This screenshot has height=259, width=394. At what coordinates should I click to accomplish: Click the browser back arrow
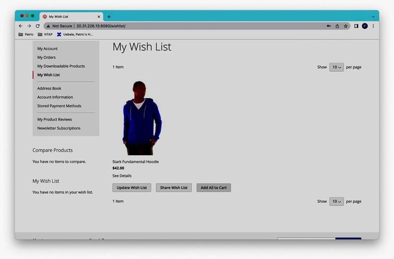pos(21,26)
